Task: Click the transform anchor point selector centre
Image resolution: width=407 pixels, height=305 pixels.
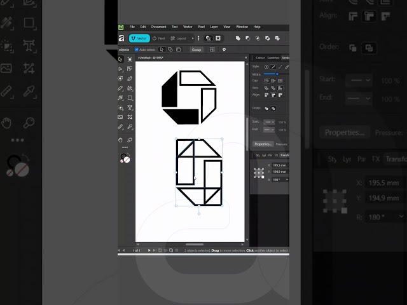Action: pyautogui.click(x=259, y=173)
